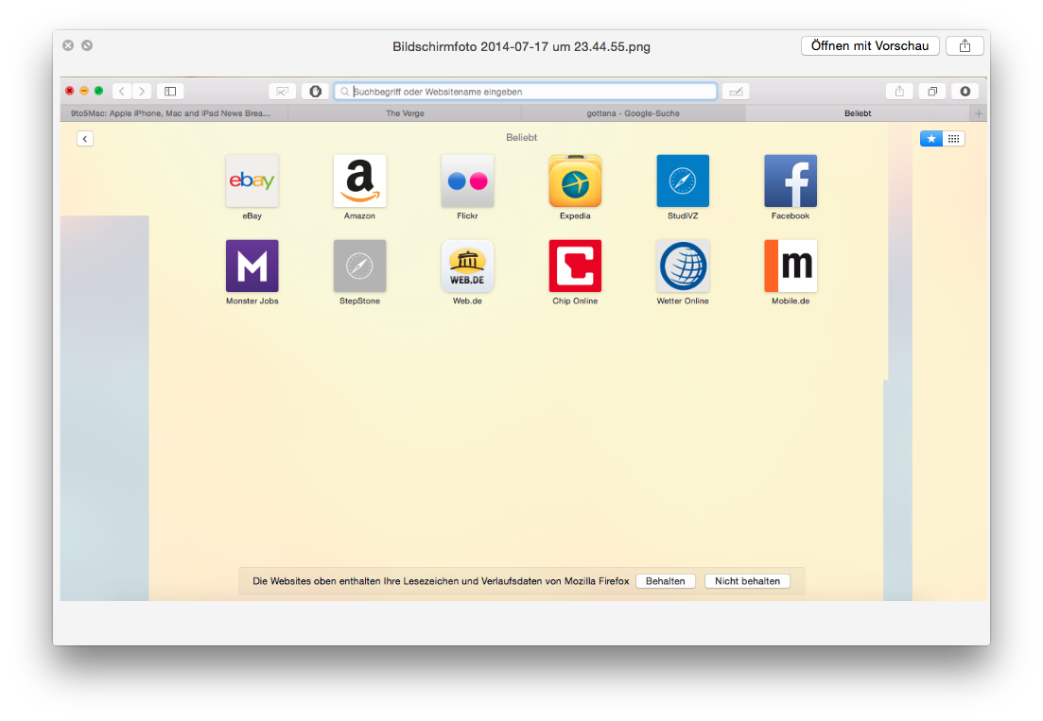Open the Web.de favorite tile

click(468, 266)
